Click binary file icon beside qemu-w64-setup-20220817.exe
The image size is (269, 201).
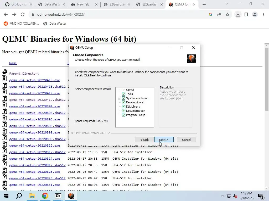tap(4, 157)
